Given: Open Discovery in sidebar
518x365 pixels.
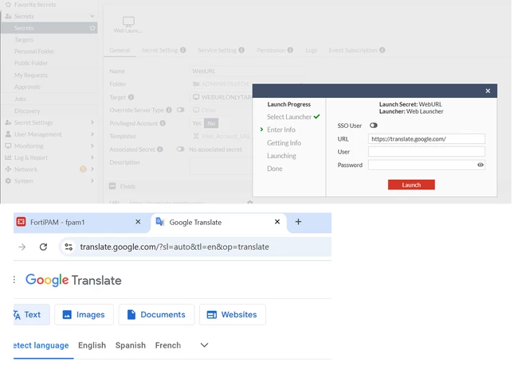Looking at the screenshot, I should click(27, 111).
